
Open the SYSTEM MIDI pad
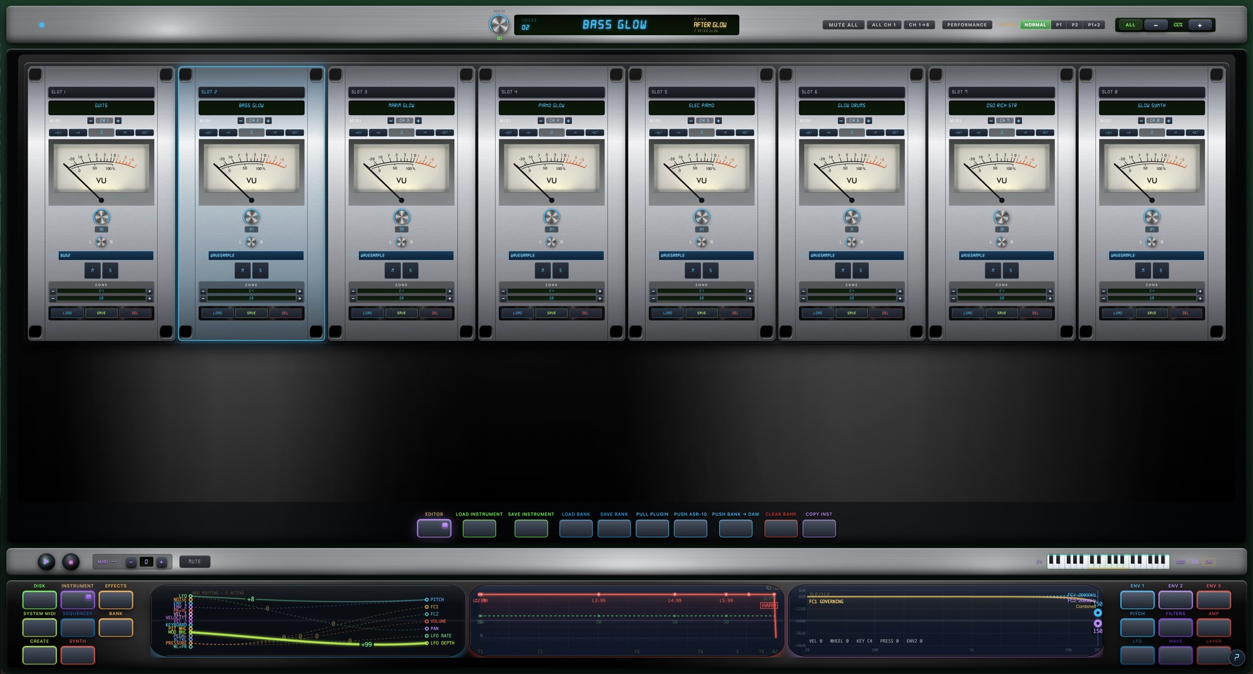(x=39, y=628)
